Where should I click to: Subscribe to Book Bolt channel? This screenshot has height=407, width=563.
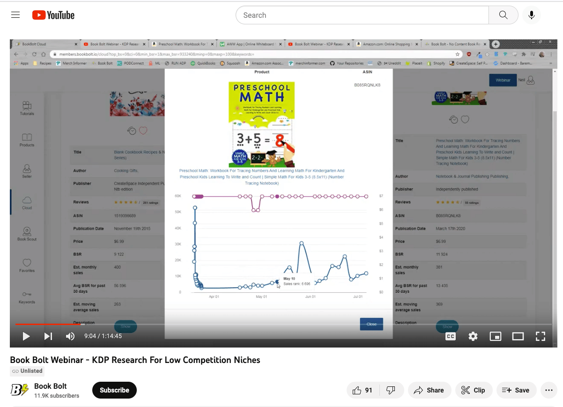tap(114, 390)
